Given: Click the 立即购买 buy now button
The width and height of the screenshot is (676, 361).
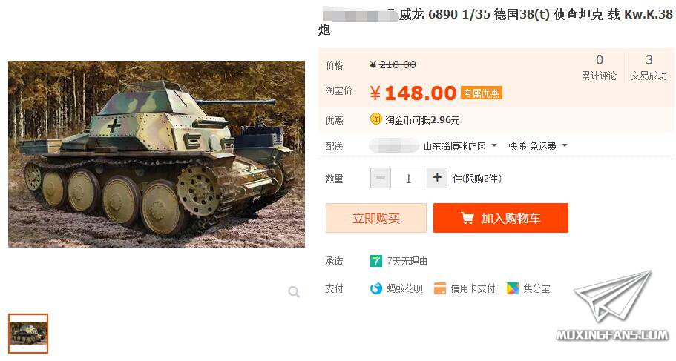Looking at the screenshot, I should 376,218.
